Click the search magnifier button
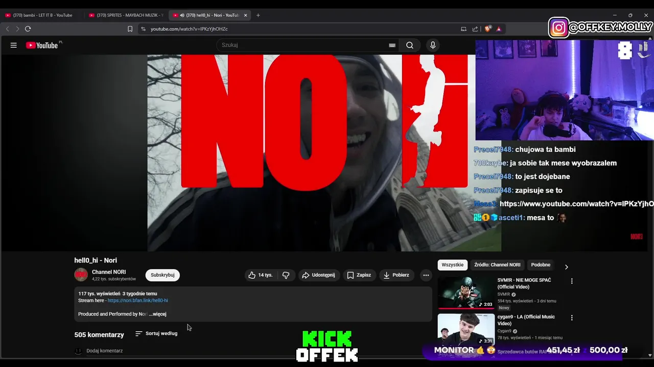Viewport: 654px width, 367px height. 410,45
